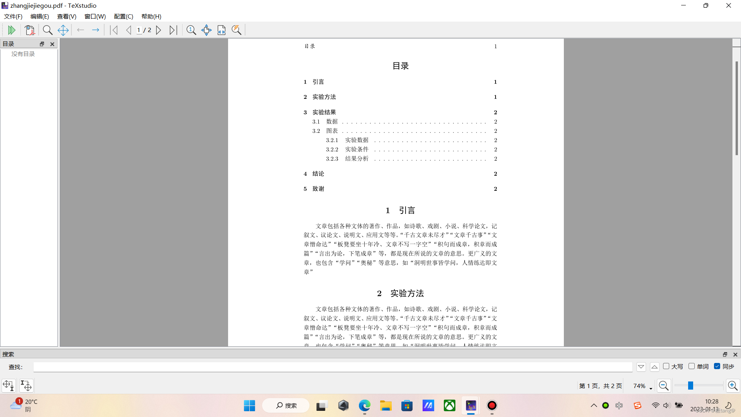741x417 pixels.
Task: Close the 搜索 search panel
Action: click(x=735, y=354)
